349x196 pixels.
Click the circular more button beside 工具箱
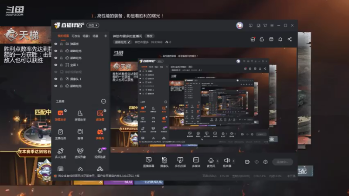coord(103,101)
